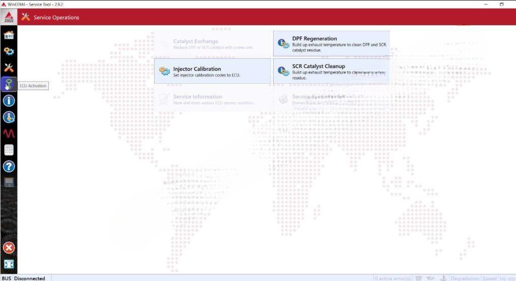
Task: Click the AGCO Power logo
Action: tap(9, 18)
